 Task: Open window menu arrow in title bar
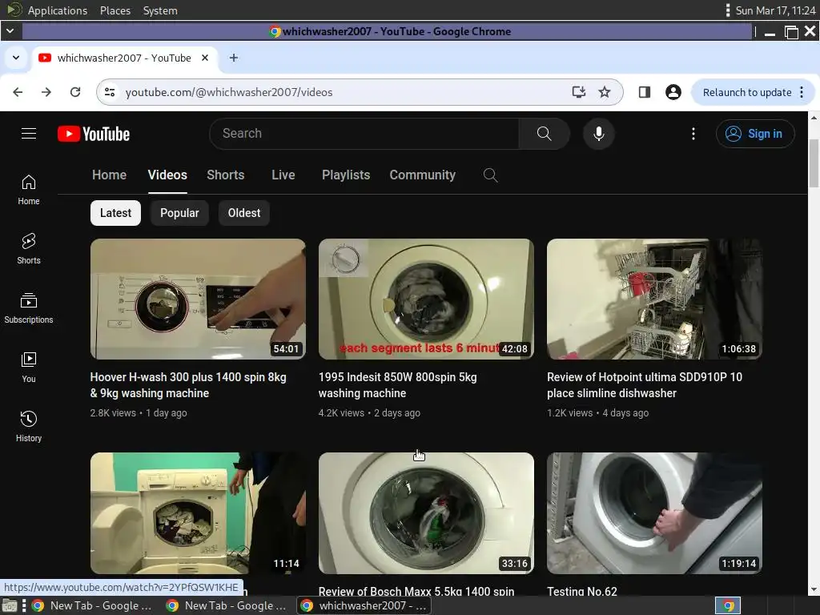10,31
